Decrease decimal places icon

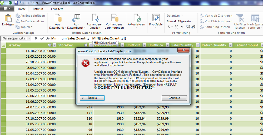tap(193, 27)
